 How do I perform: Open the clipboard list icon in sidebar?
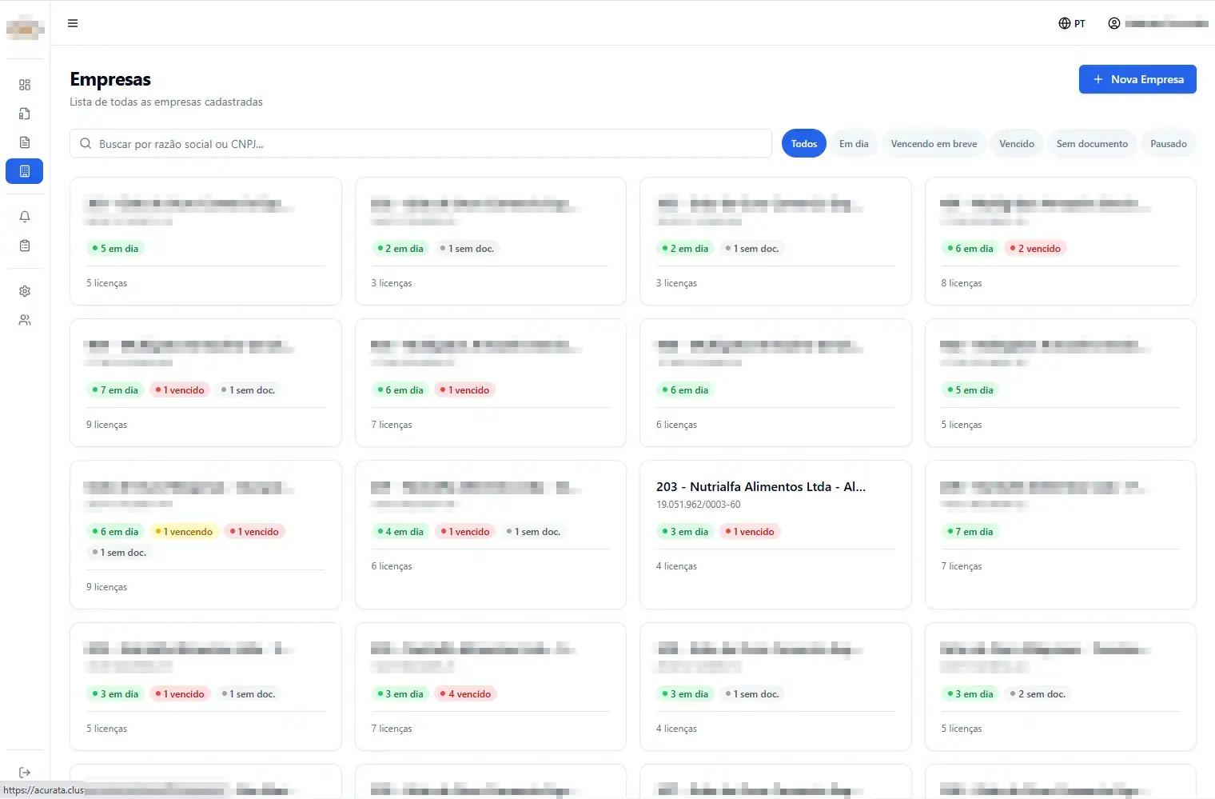tap(25, 246)
